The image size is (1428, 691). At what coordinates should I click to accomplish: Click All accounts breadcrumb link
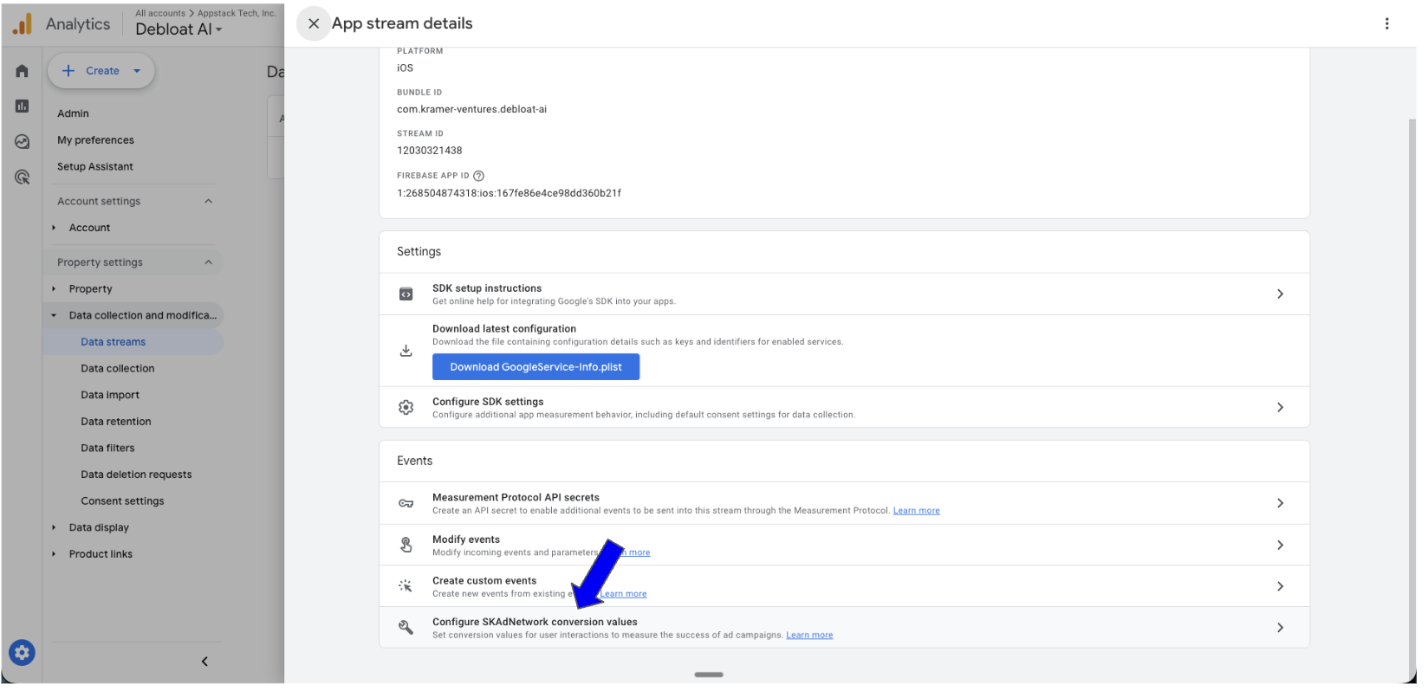pos(160,13)
